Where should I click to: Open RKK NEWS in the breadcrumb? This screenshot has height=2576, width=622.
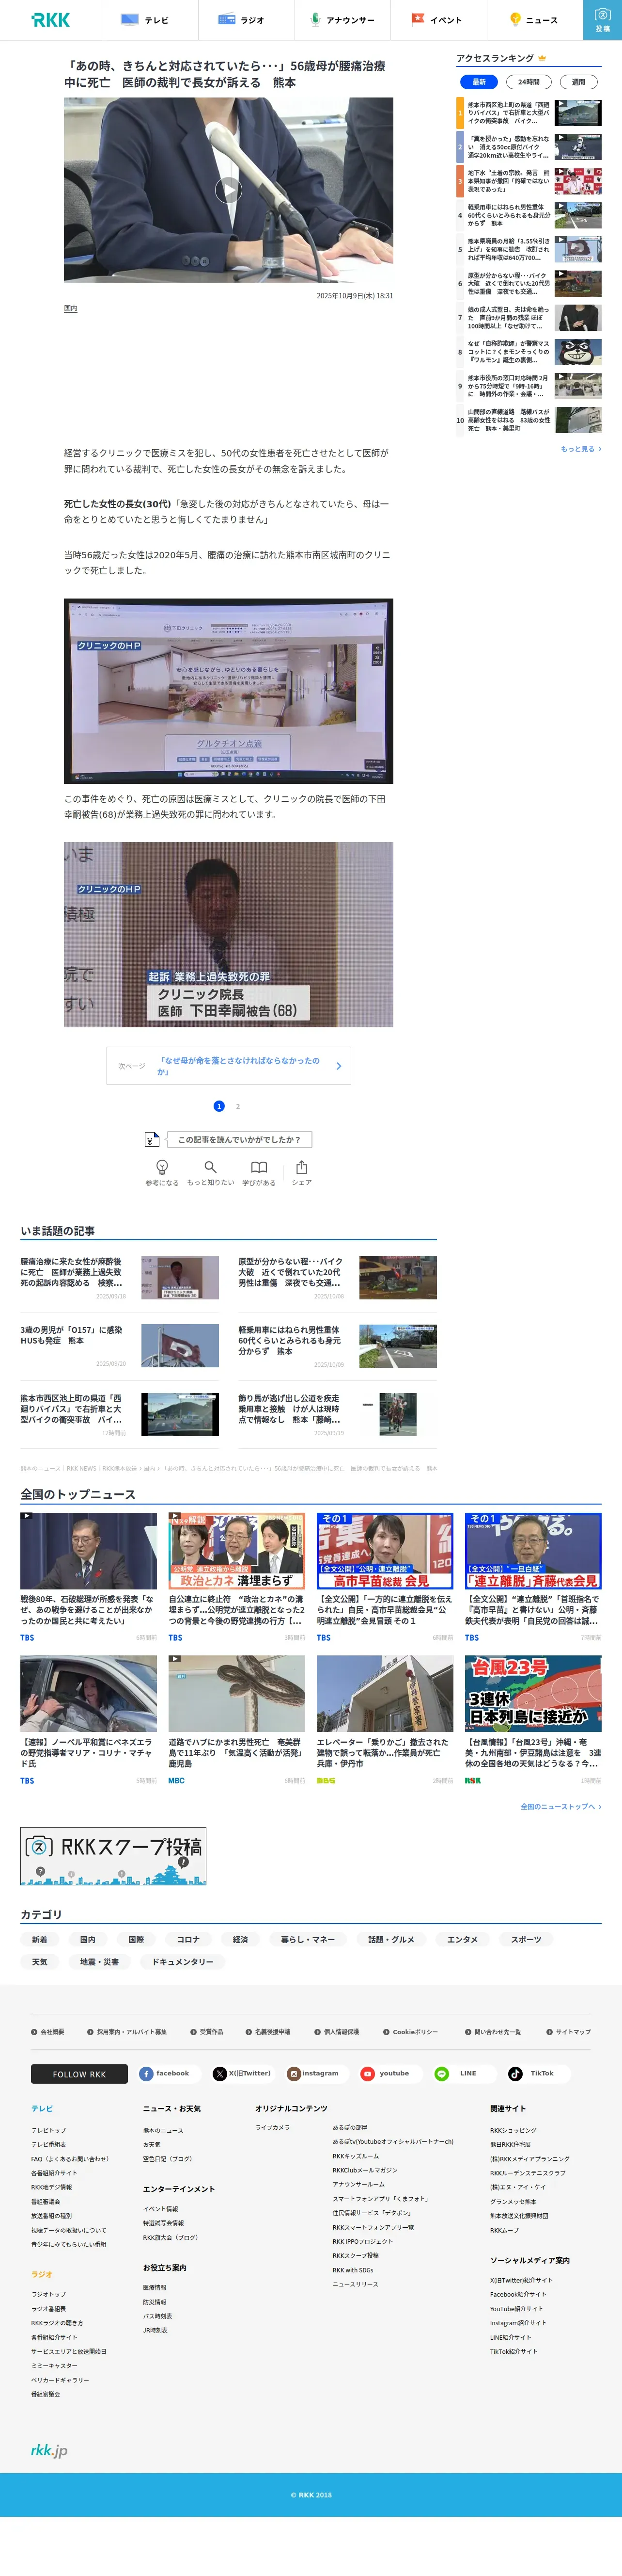click(82, 1468)
